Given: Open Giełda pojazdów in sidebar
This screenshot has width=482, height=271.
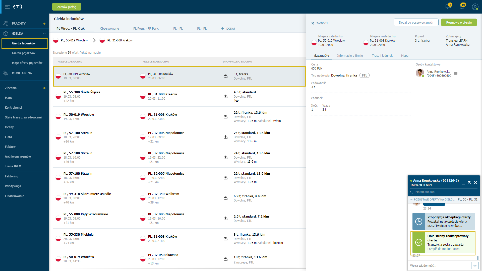Looking at the screenshot, I should 24,53.
